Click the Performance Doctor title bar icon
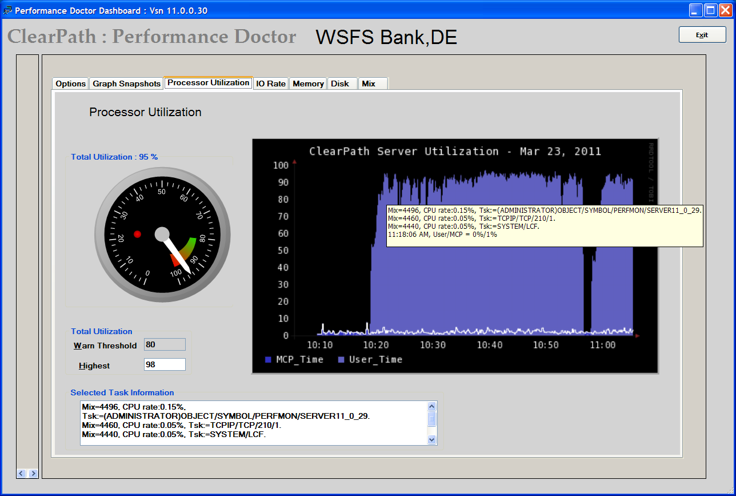 pos(7,10)
